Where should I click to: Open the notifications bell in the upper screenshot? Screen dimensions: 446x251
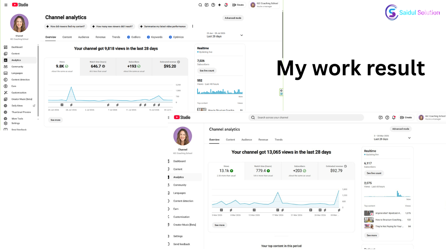pyautogui.click(x=226, y=5)
